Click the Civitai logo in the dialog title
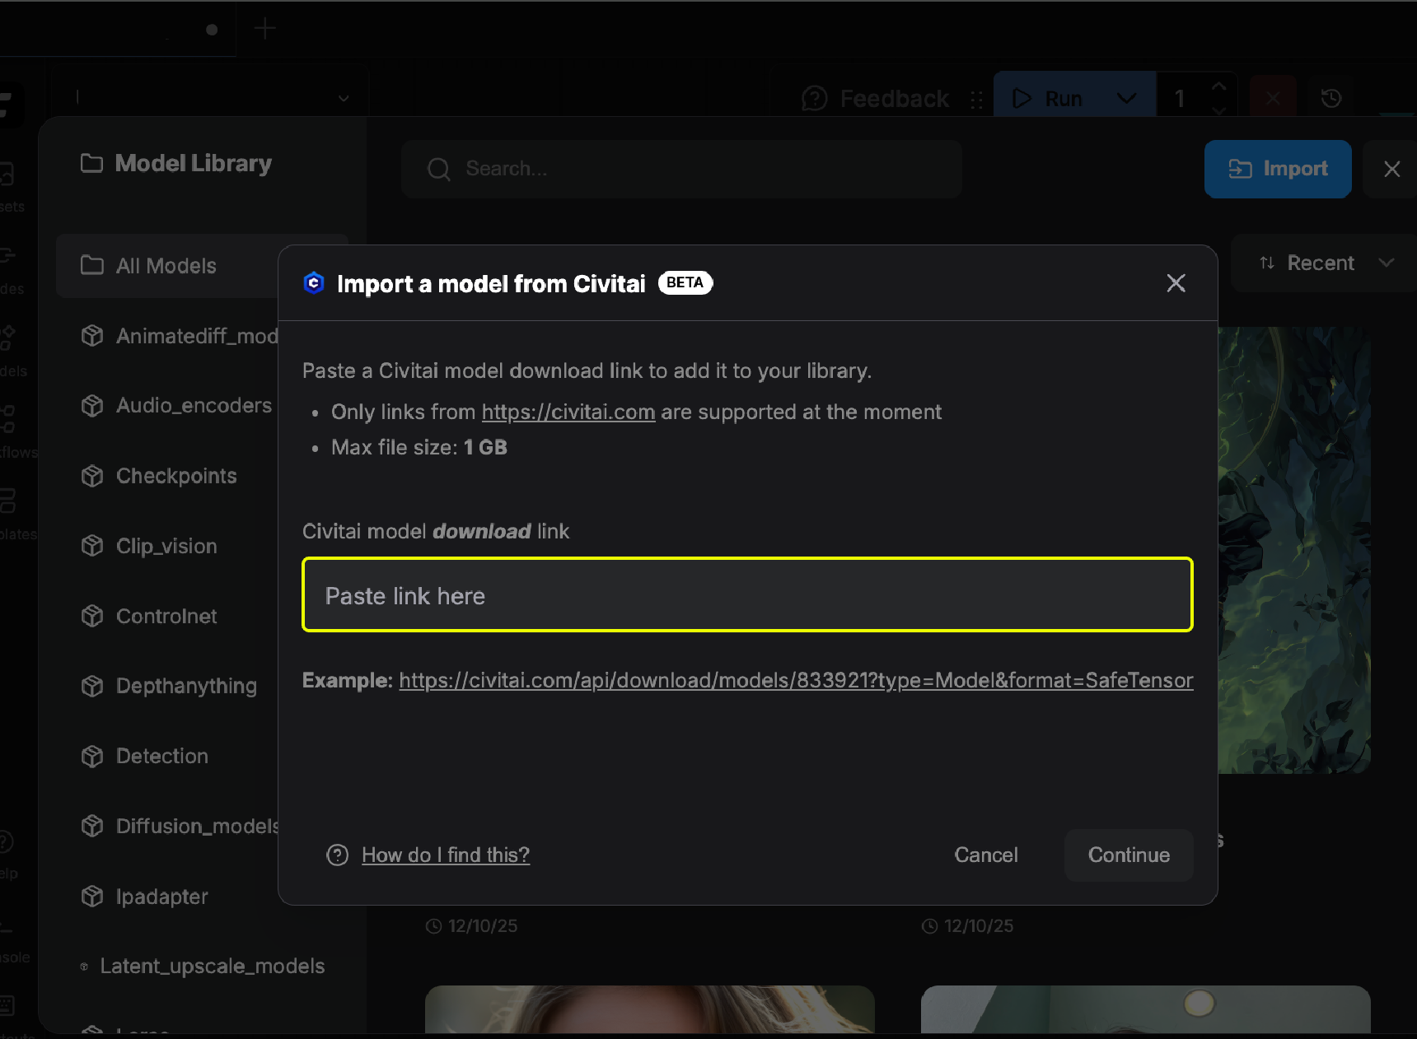The image size is (1417, 1039). click(314, 283)
